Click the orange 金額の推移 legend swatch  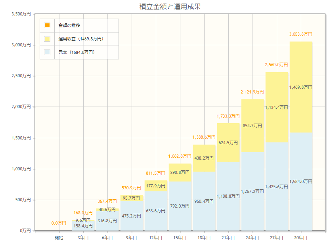click(47, 25)
